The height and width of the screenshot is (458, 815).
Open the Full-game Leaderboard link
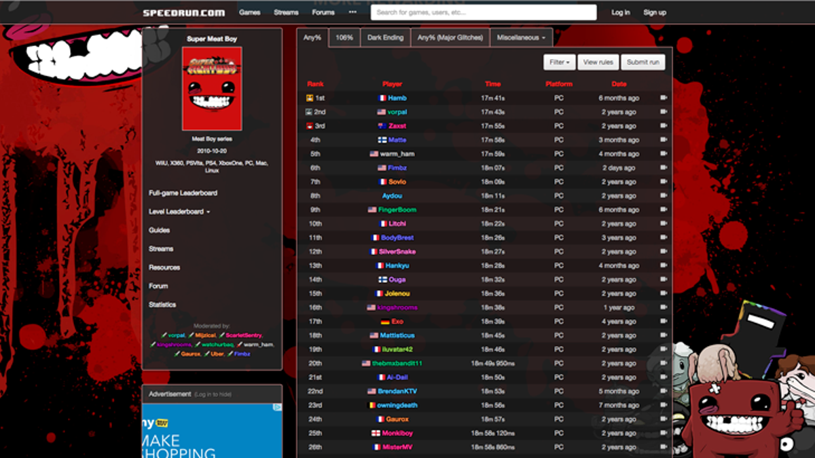(x=183, y=193)
